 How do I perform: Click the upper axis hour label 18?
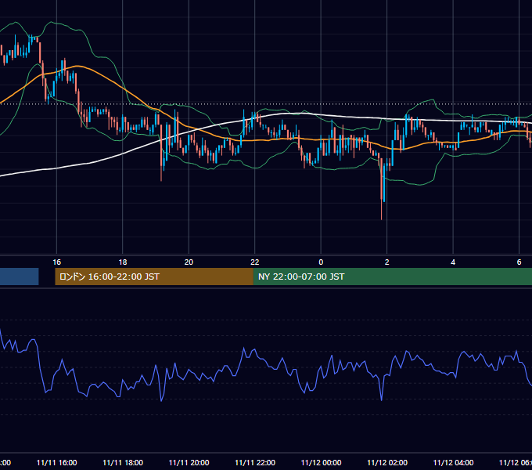(123, 262)
